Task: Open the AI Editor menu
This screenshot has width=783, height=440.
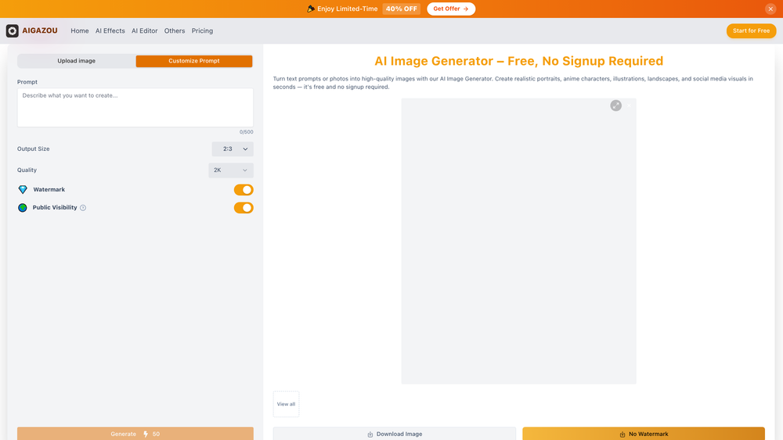Action: [144, 31]
